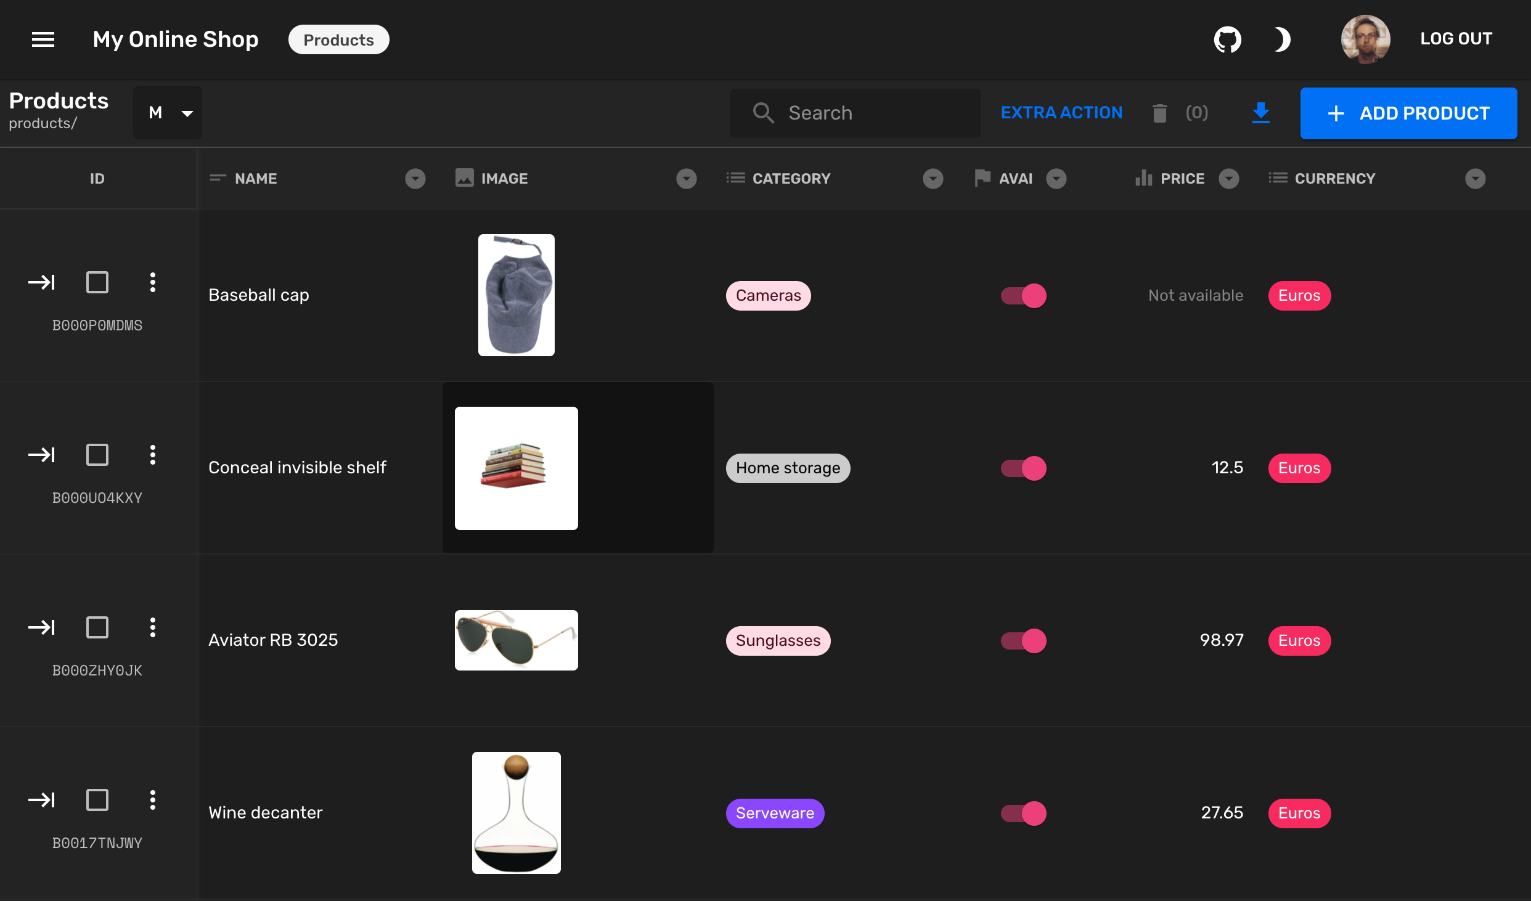Disable availability for Conceal invisible shelf
The image size is (1531, 901).
click(1023, 468)
